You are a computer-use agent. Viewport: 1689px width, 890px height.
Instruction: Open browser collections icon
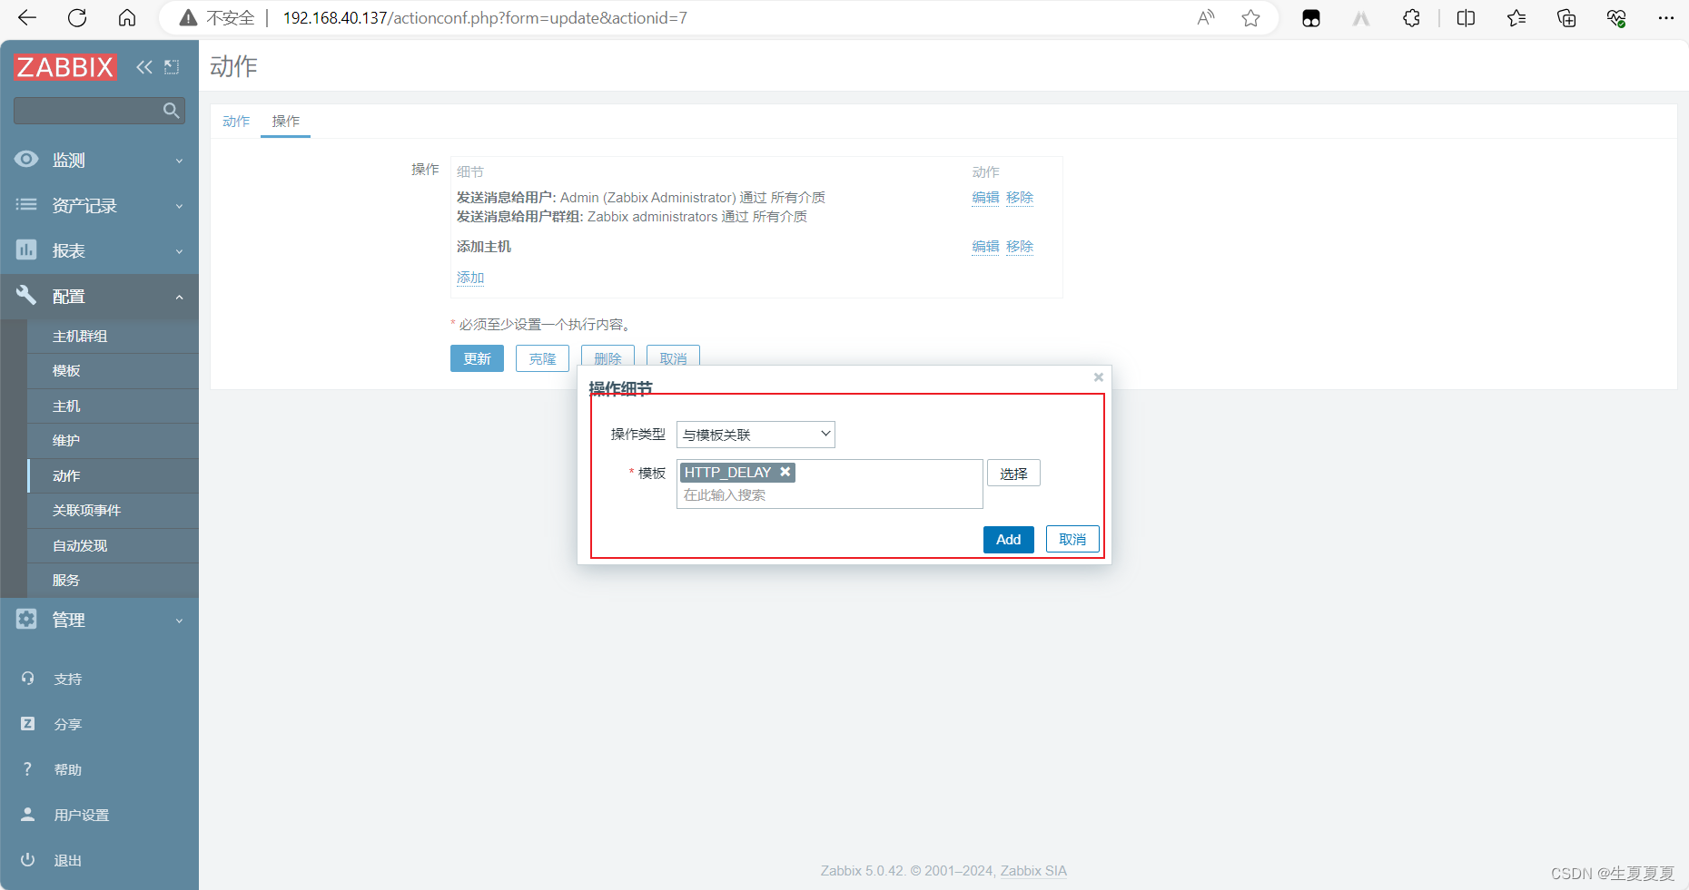pos(1566,18)
